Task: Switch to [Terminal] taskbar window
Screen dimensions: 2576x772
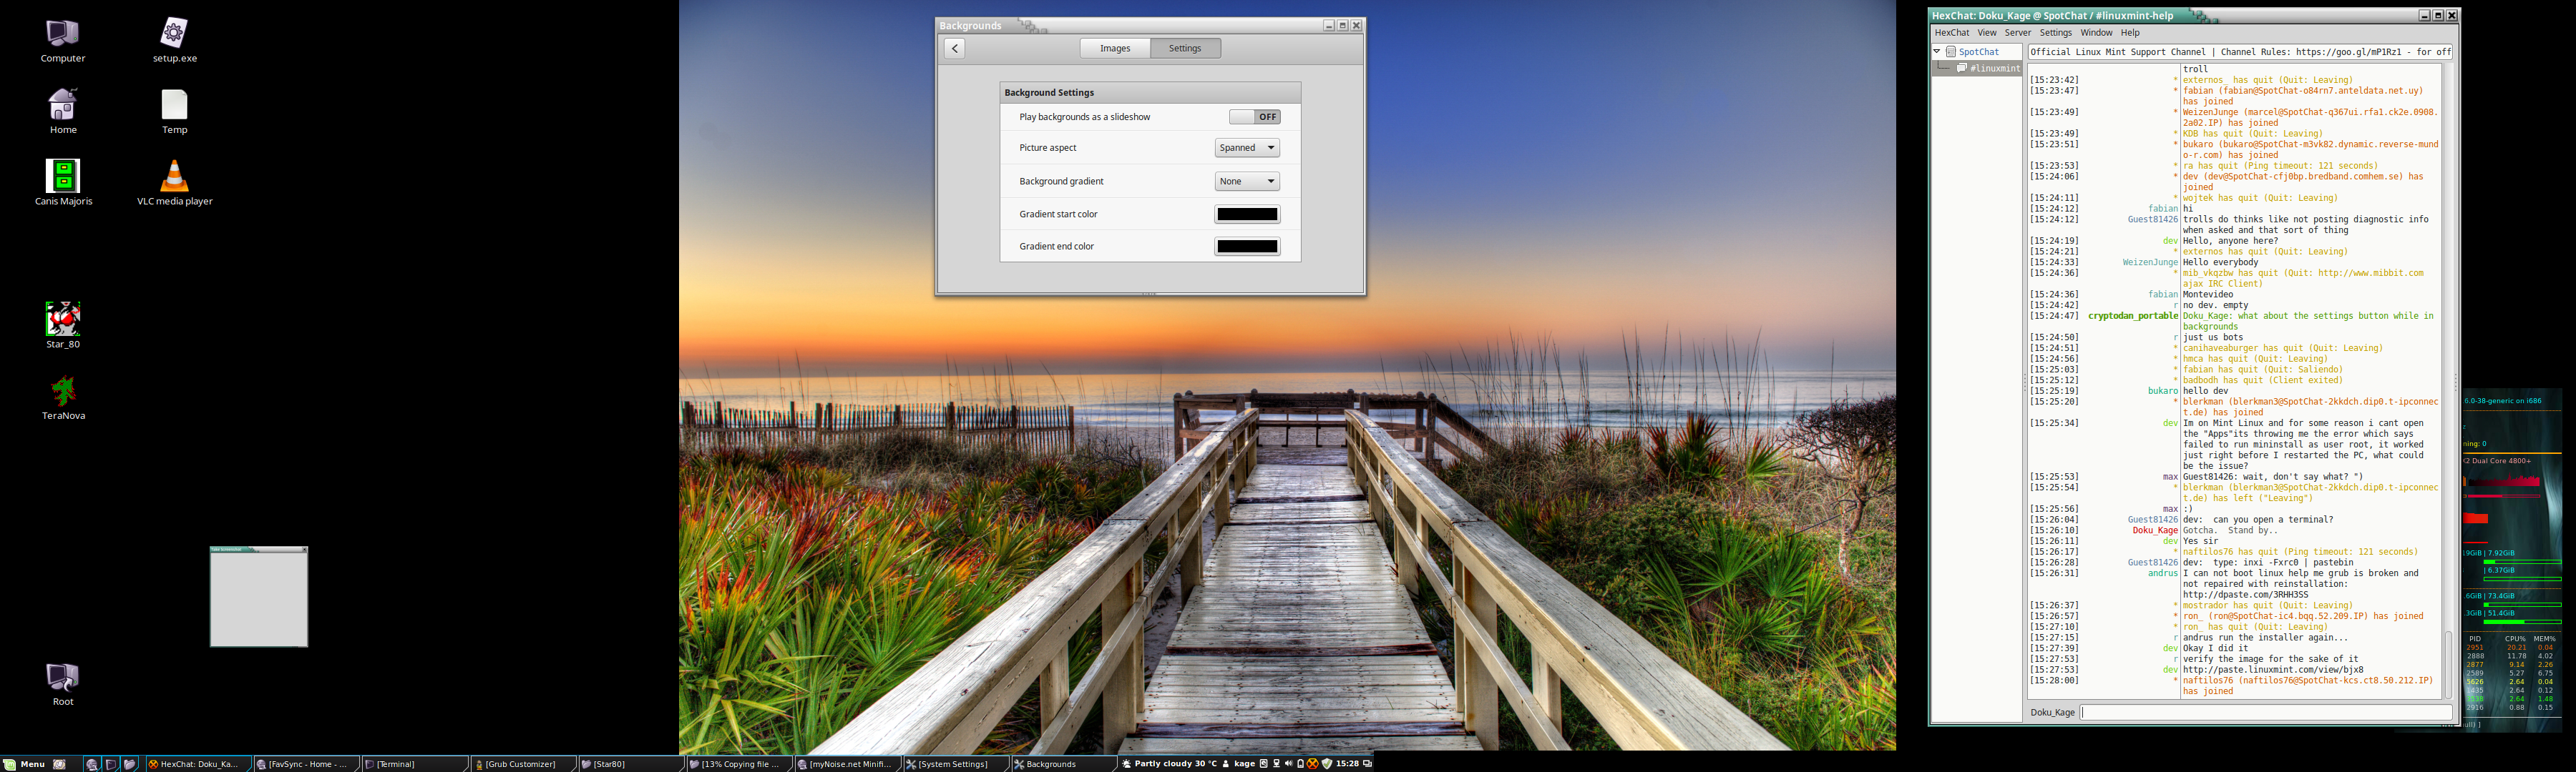Action: pyautogui.click(x=414, y=764)
